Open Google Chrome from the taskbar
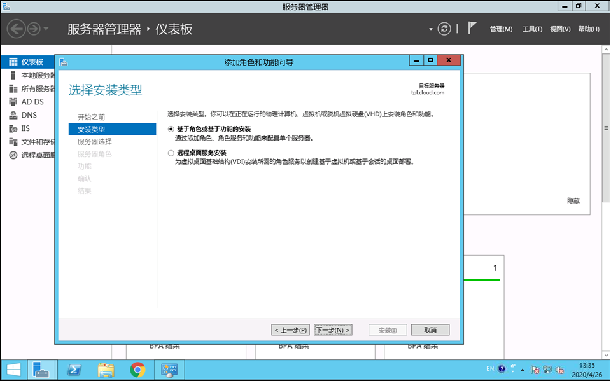The width and height of the screenshot is (611, 381). tap(137, 370)
